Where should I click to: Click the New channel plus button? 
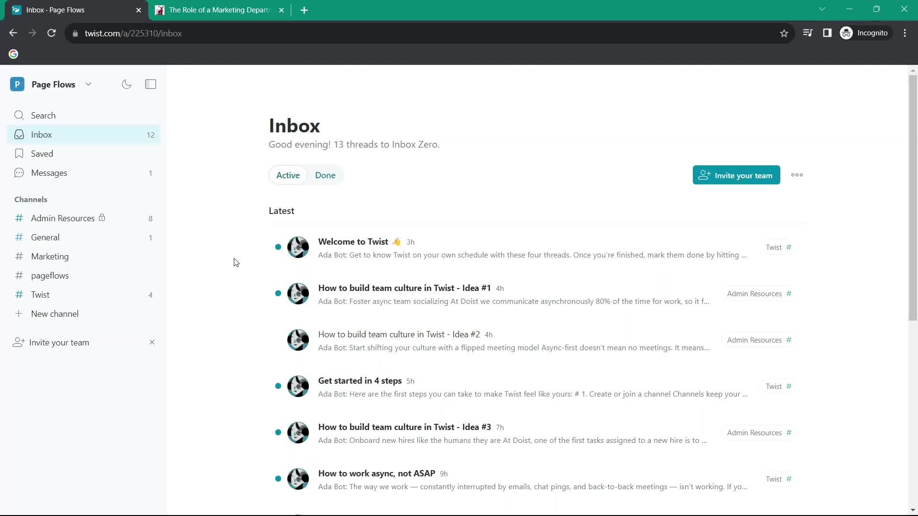18,314
